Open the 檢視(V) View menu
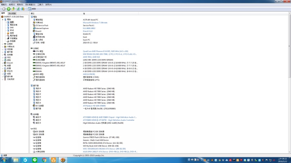The image size is (291, 163). [12, 4]
